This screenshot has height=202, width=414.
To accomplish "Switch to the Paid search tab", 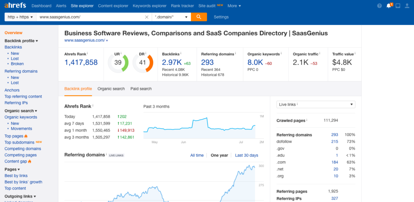I will (x=141, y=89).
